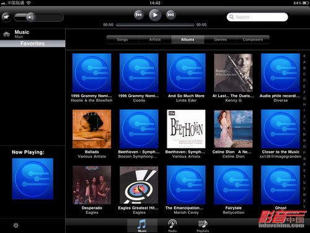Open Ghost album thumbnail

point(280,185)
